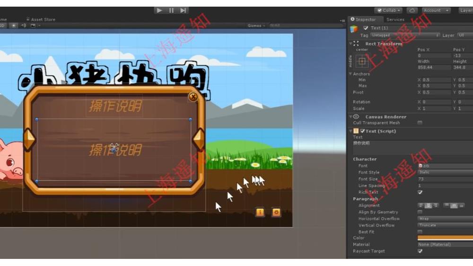473x266 pixels.
Task: Collapse the Text (Script) component
Action: [350, 131]
